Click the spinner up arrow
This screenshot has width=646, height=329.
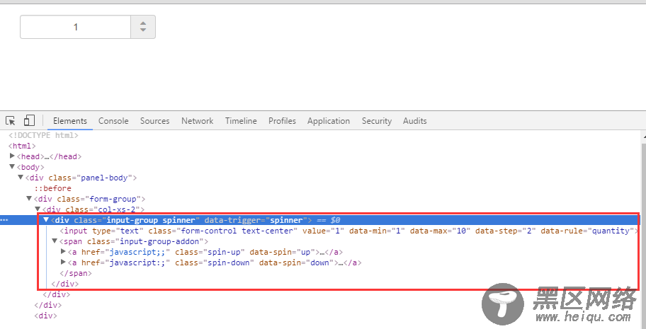click(143, 23)
